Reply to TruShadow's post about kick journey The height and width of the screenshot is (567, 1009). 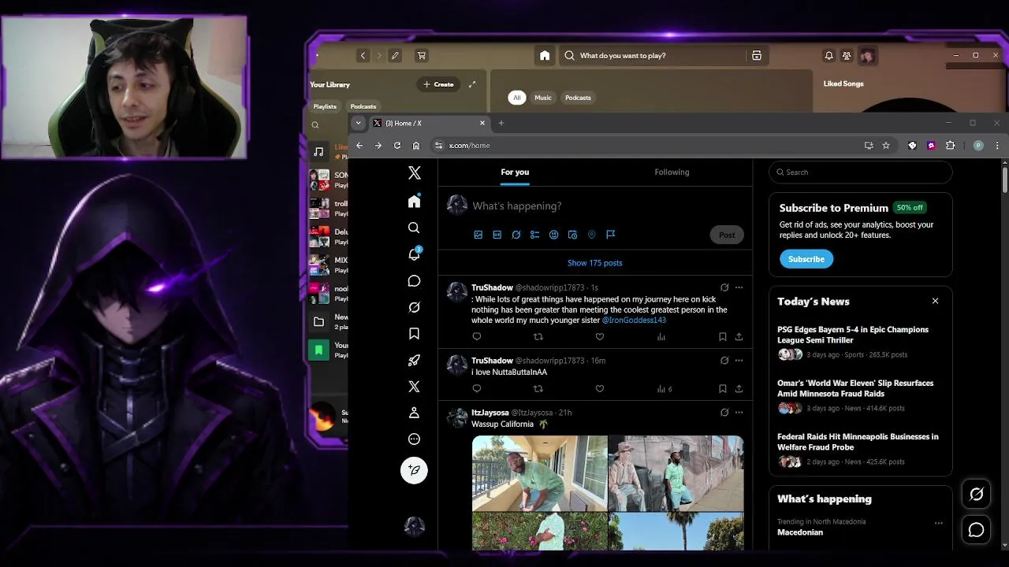click(x=476, y=337)
